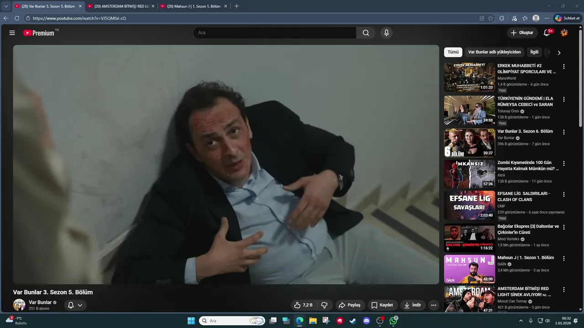Open the Var Bunlar channel name link
This screenshot has width=584, height=328.
(x=40, y=302)
